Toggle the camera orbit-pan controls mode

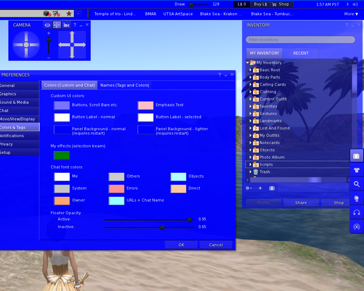point(57,25)
